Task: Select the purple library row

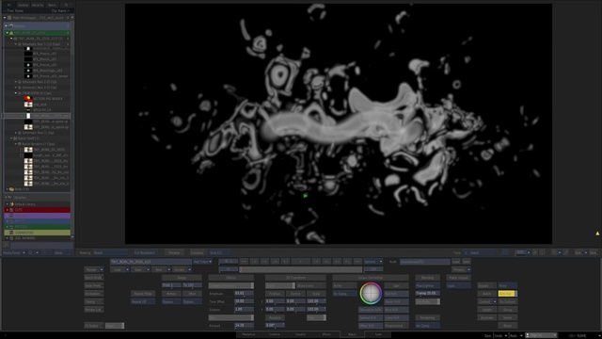Action: [38, 216]
